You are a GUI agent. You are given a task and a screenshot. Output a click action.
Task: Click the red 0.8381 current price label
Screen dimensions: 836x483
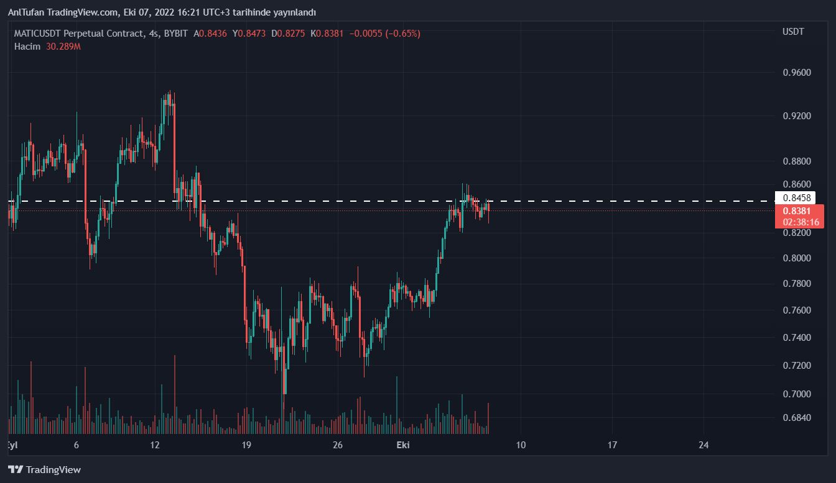coord(796,211)
